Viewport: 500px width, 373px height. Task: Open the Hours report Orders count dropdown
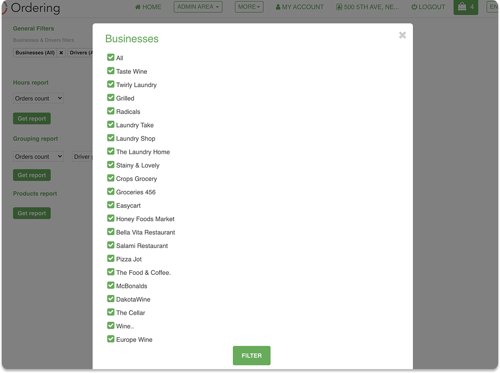(38, 98)
